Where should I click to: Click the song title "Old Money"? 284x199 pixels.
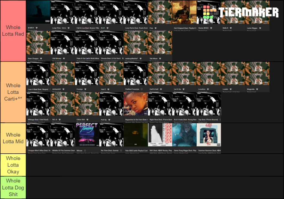pyautogui.click(x=57, y=58)
